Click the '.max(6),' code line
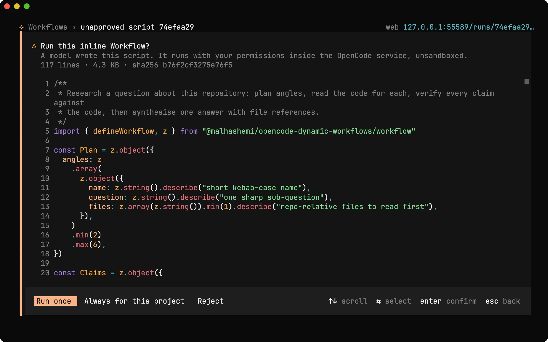548x342 pixels. pyautogui.click(x=88, y=244)
